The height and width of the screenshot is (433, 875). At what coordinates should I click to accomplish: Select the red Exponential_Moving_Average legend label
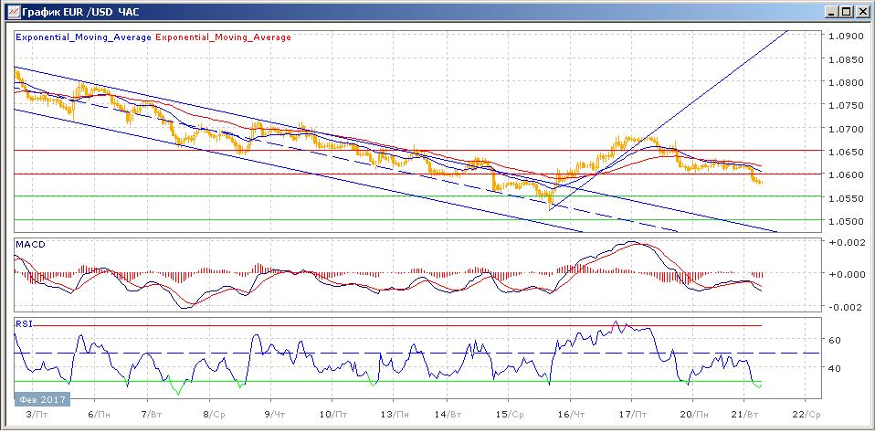(224, 37)
